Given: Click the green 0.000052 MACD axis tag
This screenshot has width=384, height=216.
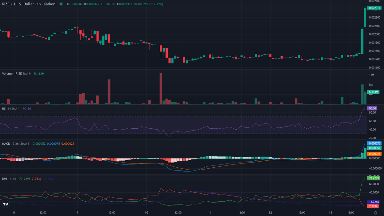Looking at the screenshot, I should [375, 148].
